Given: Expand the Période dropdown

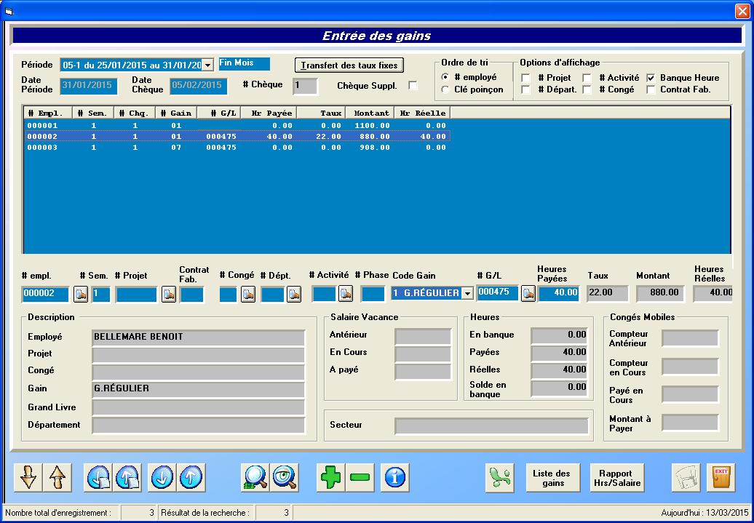Looking at the screenshot, I should click(x=207, y=65).
